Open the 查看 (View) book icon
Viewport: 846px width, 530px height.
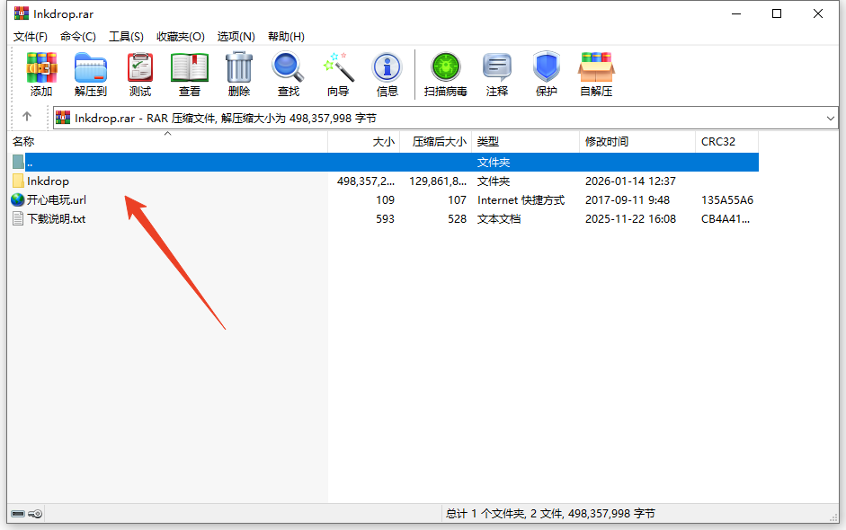(190, 74)
